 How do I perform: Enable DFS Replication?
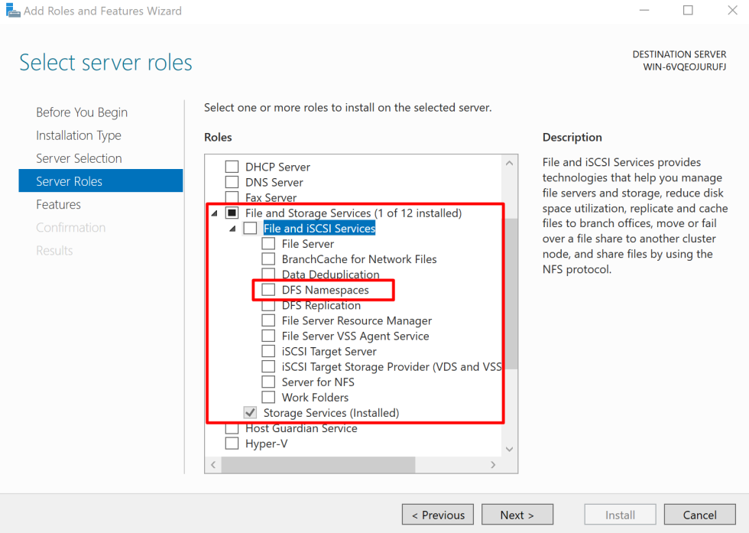pos(268,304)
